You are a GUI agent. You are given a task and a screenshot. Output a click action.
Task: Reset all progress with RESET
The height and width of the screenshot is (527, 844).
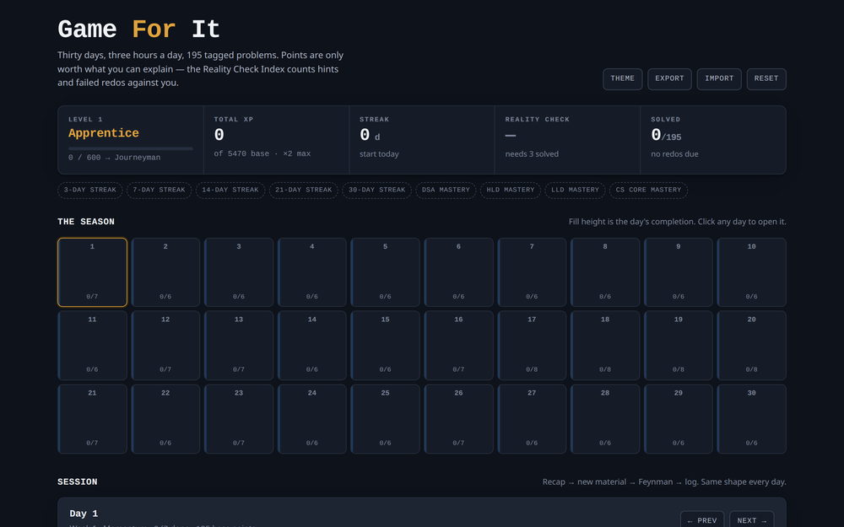[766, 79]
